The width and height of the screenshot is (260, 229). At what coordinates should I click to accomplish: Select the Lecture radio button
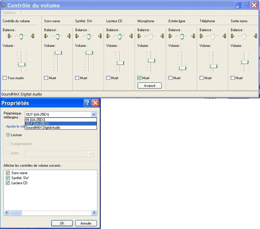8,135
